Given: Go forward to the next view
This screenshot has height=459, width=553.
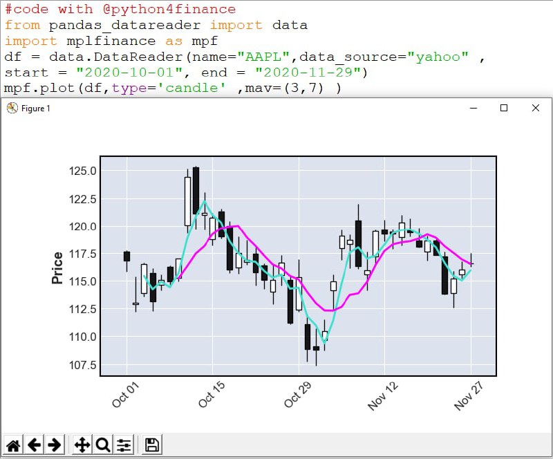Looking at the screenshot, I should point(55,445).
